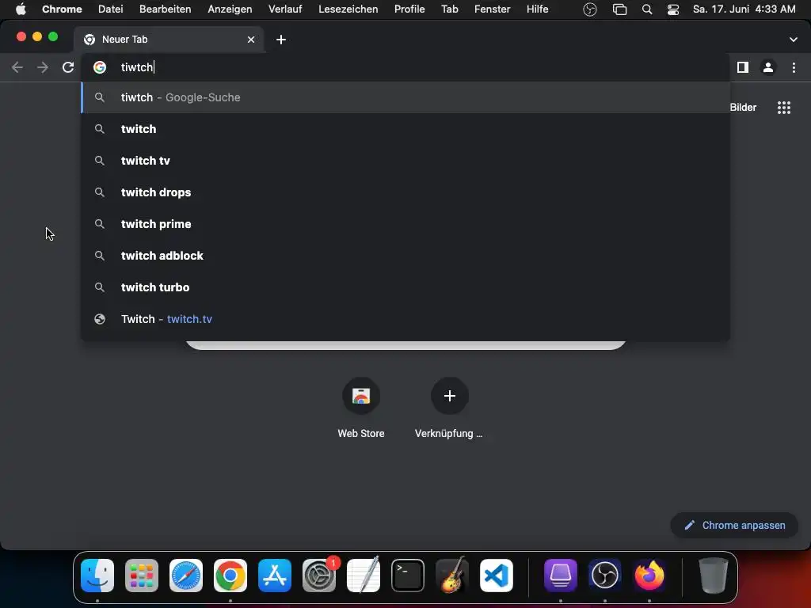Open System Settings from the dock
811x608 pixels.
(319, 576)
